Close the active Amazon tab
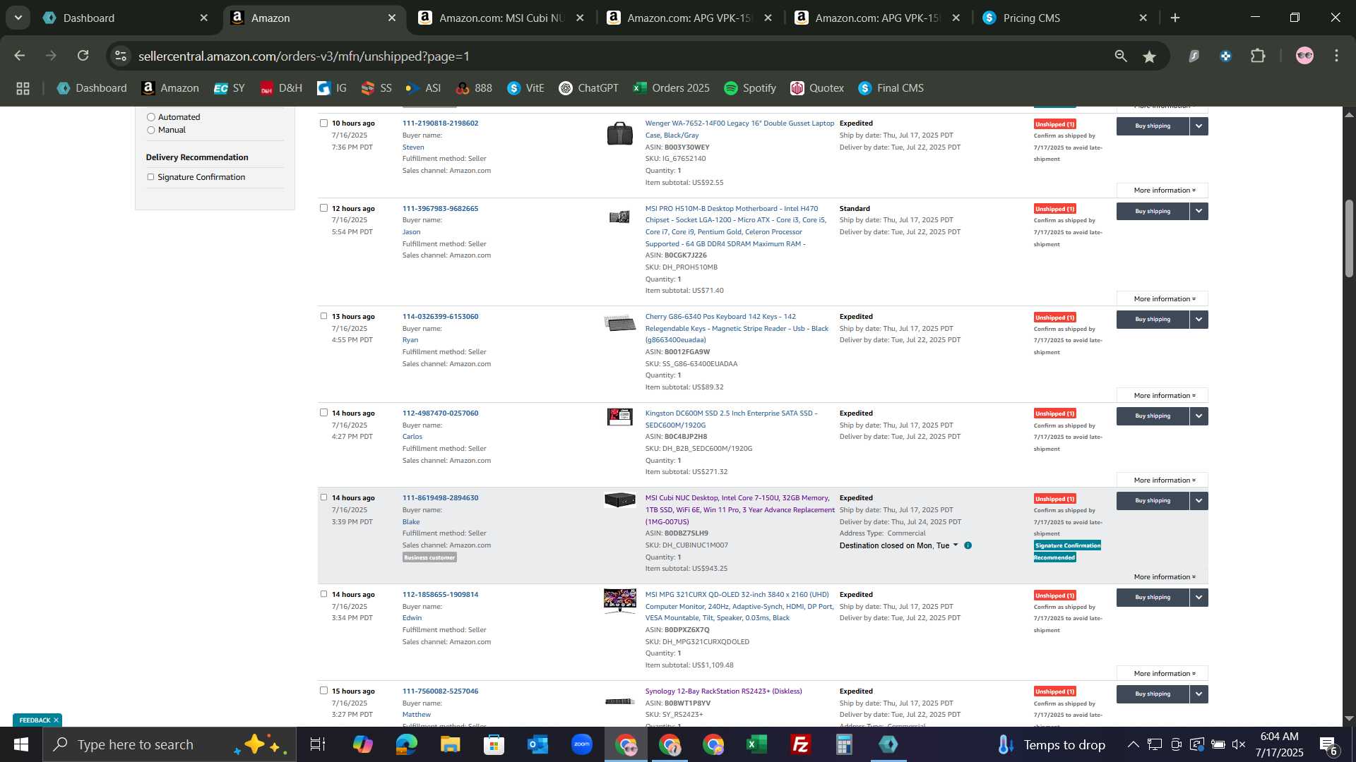 tap(392, 18)
